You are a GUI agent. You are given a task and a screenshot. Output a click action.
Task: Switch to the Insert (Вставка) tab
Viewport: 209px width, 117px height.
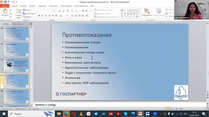coord(23,6)
